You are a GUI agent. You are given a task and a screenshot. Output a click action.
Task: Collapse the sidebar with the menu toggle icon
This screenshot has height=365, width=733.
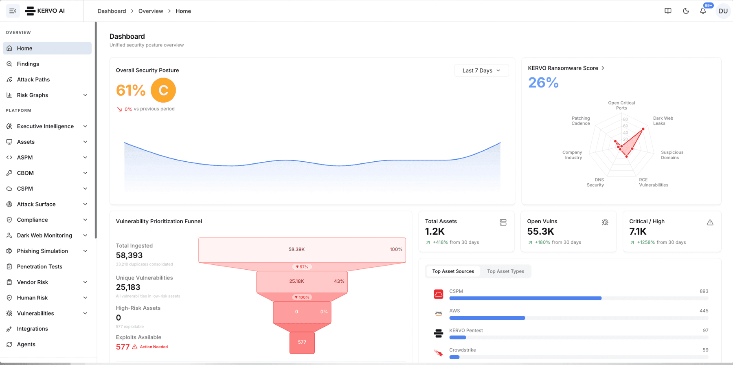click(x=13, y=11)
